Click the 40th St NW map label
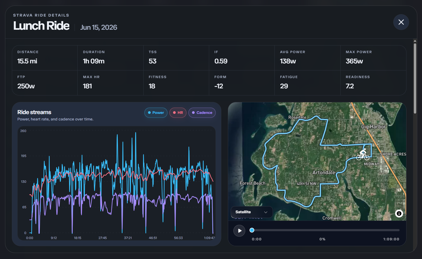The image size is (422, 259). pyautogui.click(x=307, y=184)
